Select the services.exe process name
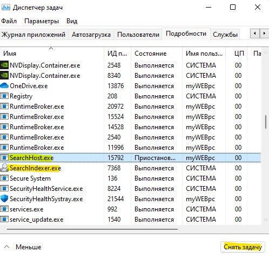269x259 pixels. pos(26,209)
